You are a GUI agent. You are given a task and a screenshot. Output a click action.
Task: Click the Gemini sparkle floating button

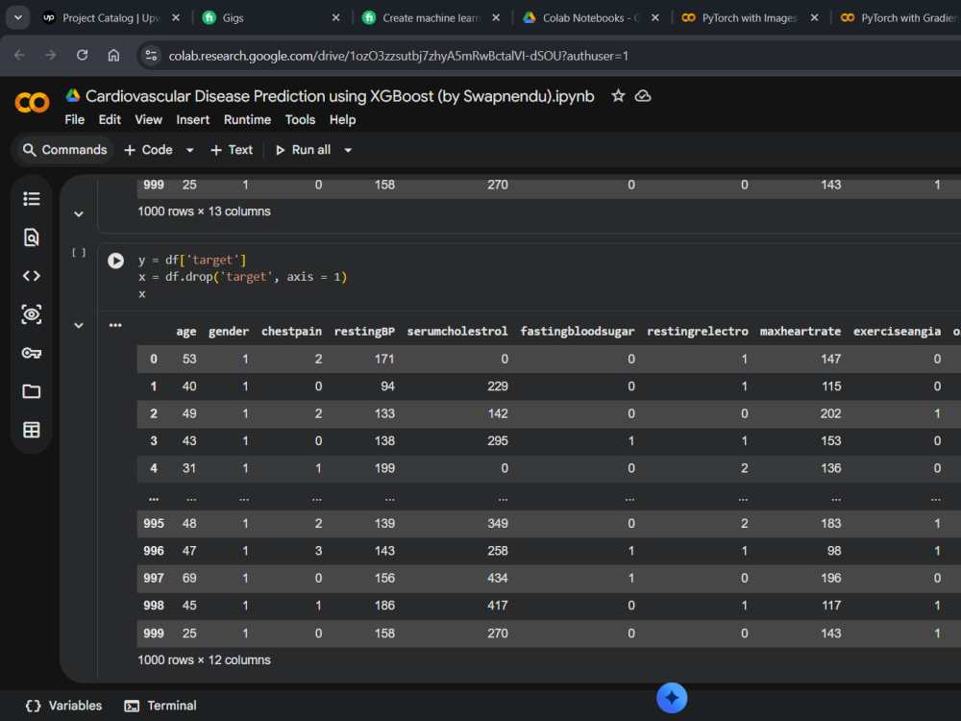(x=672, y=698)
